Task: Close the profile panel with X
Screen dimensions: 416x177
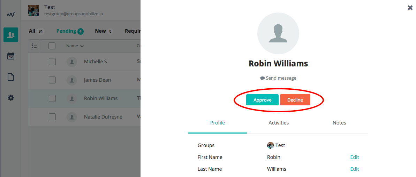Action: [x=410, y=8]
